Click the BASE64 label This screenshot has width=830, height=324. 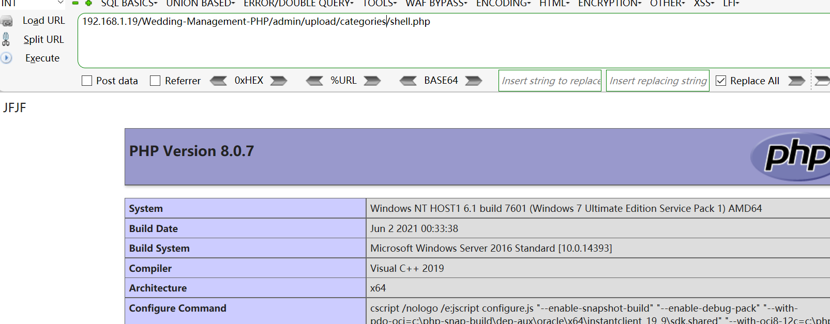tap(441, 80)
